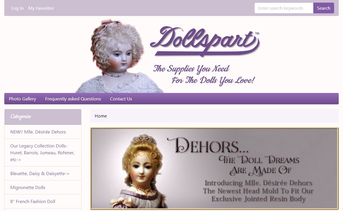This screenshot has width=343, height=211.
Task: Go to Frequently asked Questions
Action: click(x=73, y=99)
